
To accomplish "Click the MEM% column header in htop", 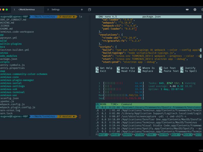I will 103,104.
